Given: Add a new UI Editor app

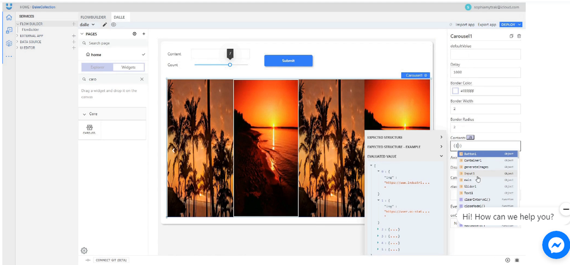Looking at the screenshot, I should point(74,48).
